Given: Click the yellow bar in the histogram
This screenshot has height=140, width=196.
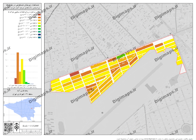Looking at the screenshot, I should tap(22, 71).
